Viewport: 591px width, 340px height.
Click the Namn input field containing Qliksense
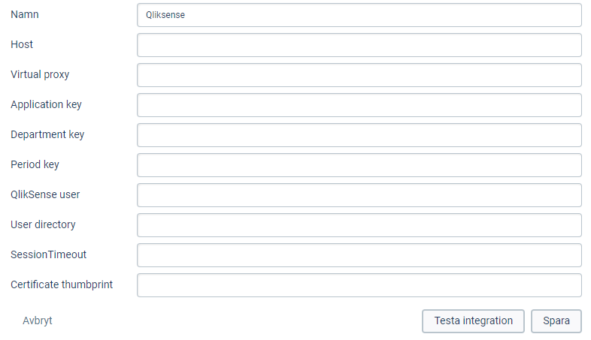359,15
